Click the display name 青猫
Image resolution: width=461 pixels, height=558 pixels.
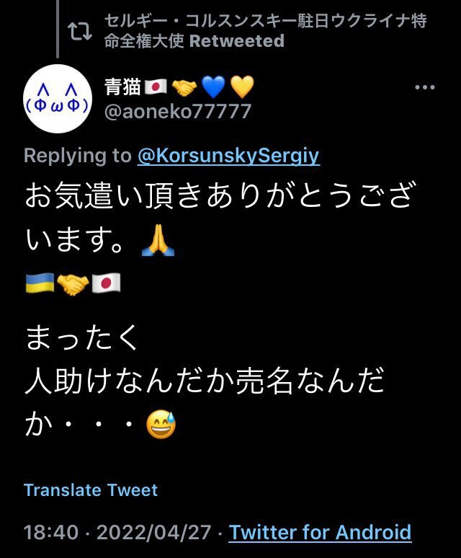[122, 87]
